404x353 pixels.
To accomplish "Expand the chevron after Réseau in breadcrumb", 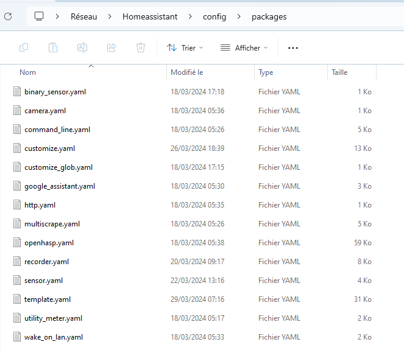I will click(110, 16).
